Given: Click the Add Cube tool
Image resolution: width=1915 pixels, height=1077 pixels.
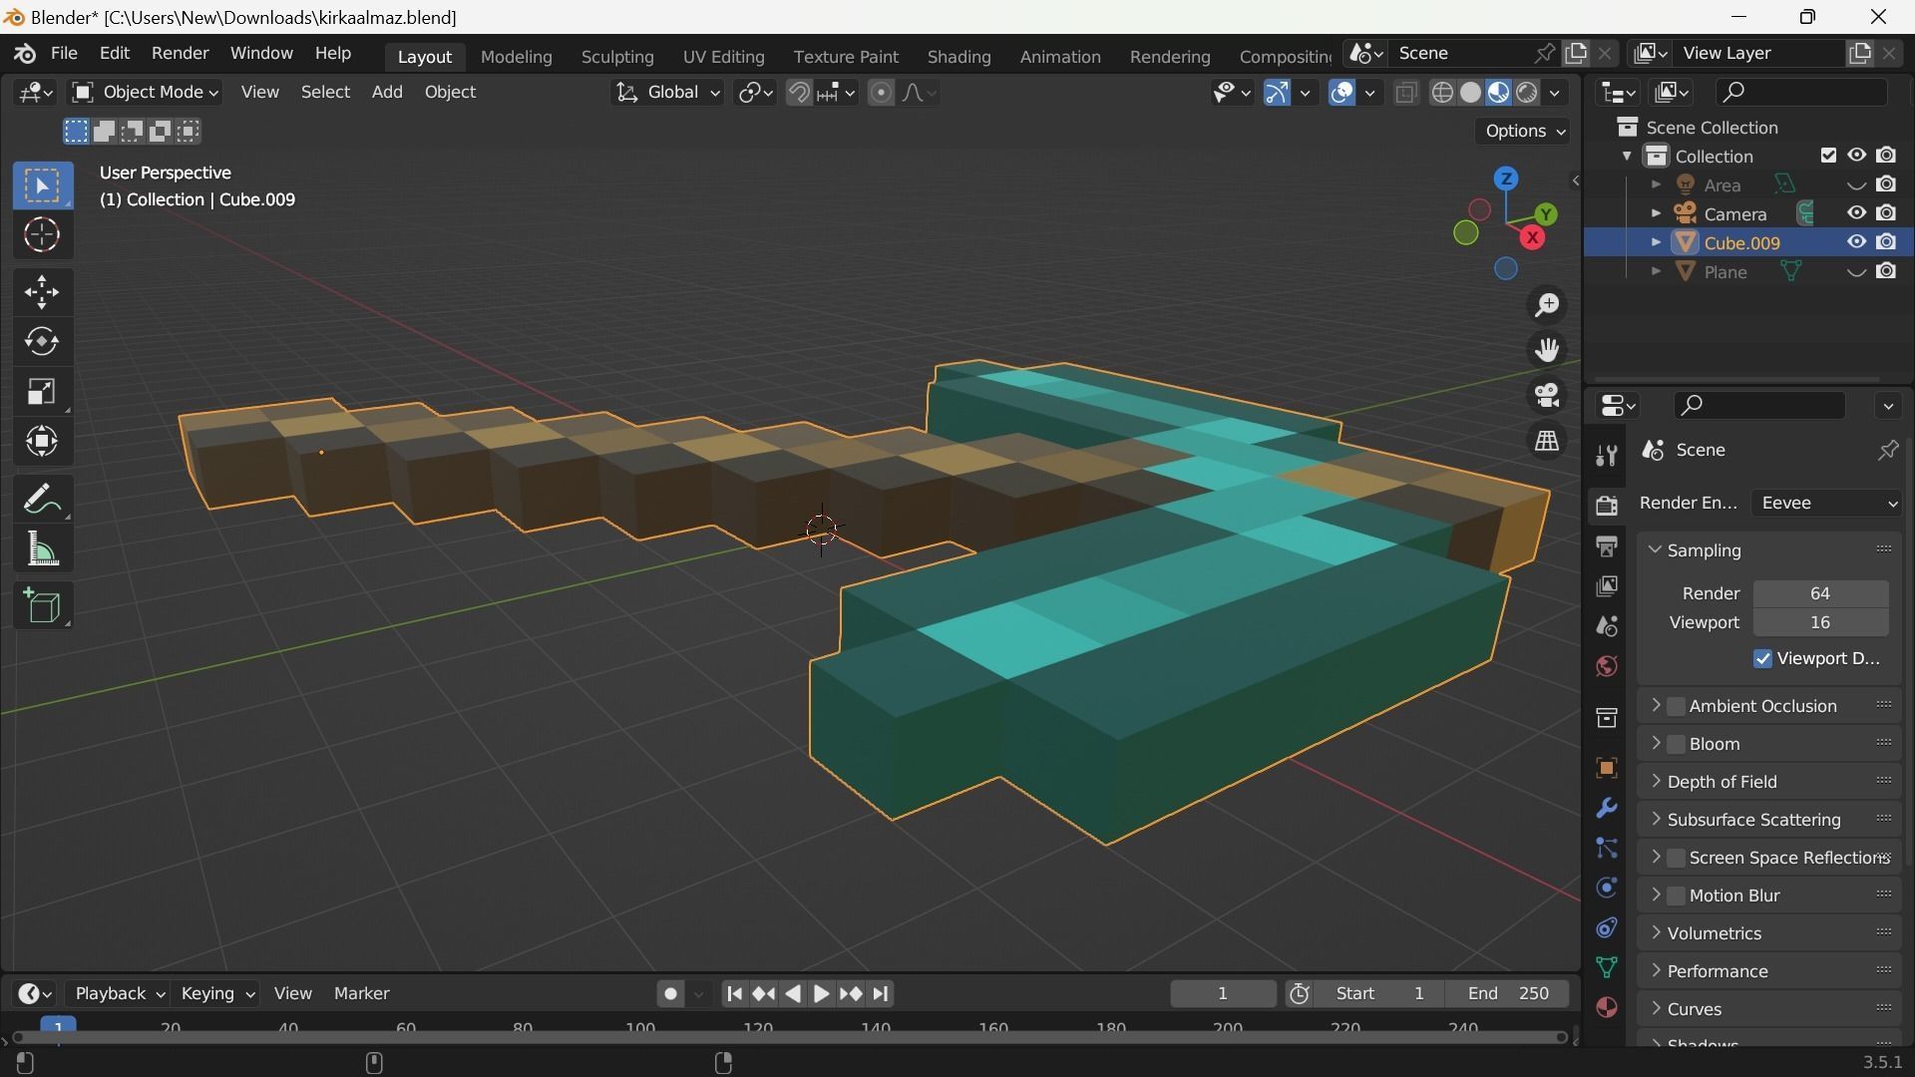Looking at the screenshot, I should click(x=42, y=606).
